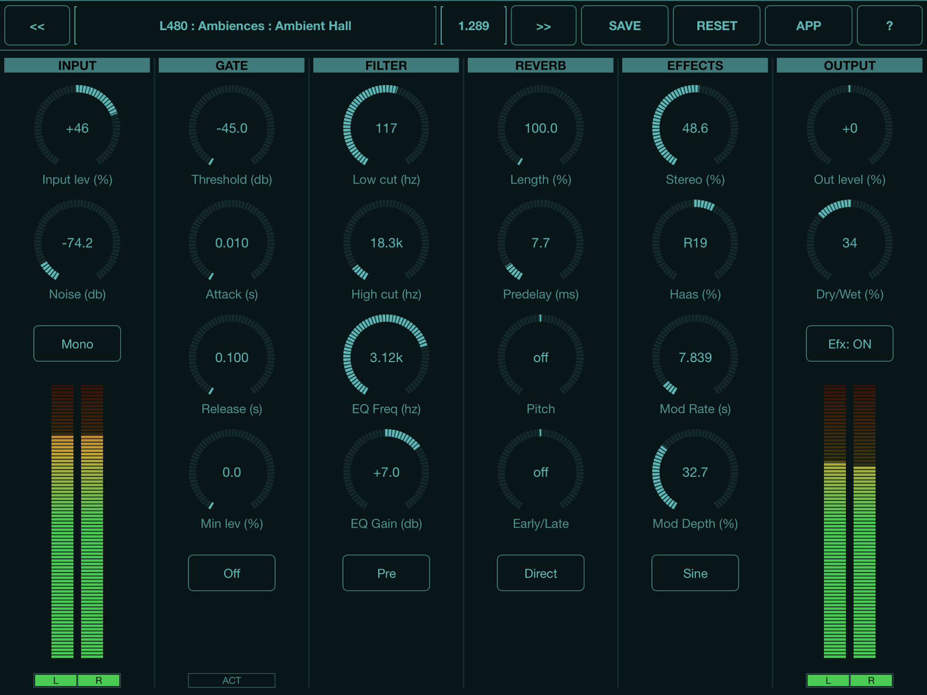Image resolution: width=927 pixels, height=695 pixels.
Task: Adjust the Dry/Wet knob
Action: tap(849, 243)
